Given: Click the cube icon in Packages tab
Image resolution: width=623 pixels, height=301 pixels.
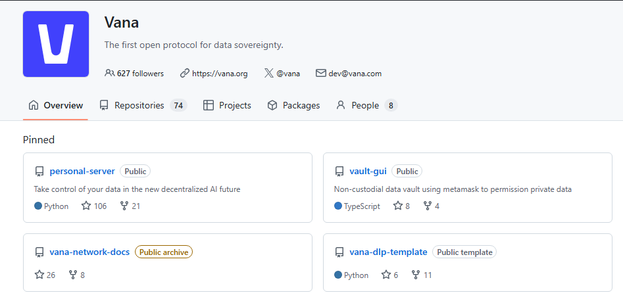Looking at the screenshot, I should 272,105.
